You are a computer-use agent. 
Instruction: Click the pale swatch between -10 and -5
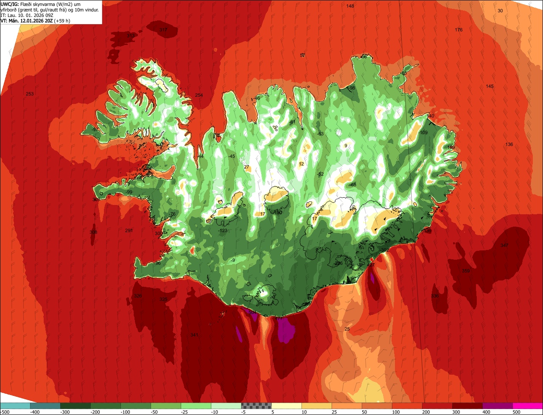[x=226, y=406]
